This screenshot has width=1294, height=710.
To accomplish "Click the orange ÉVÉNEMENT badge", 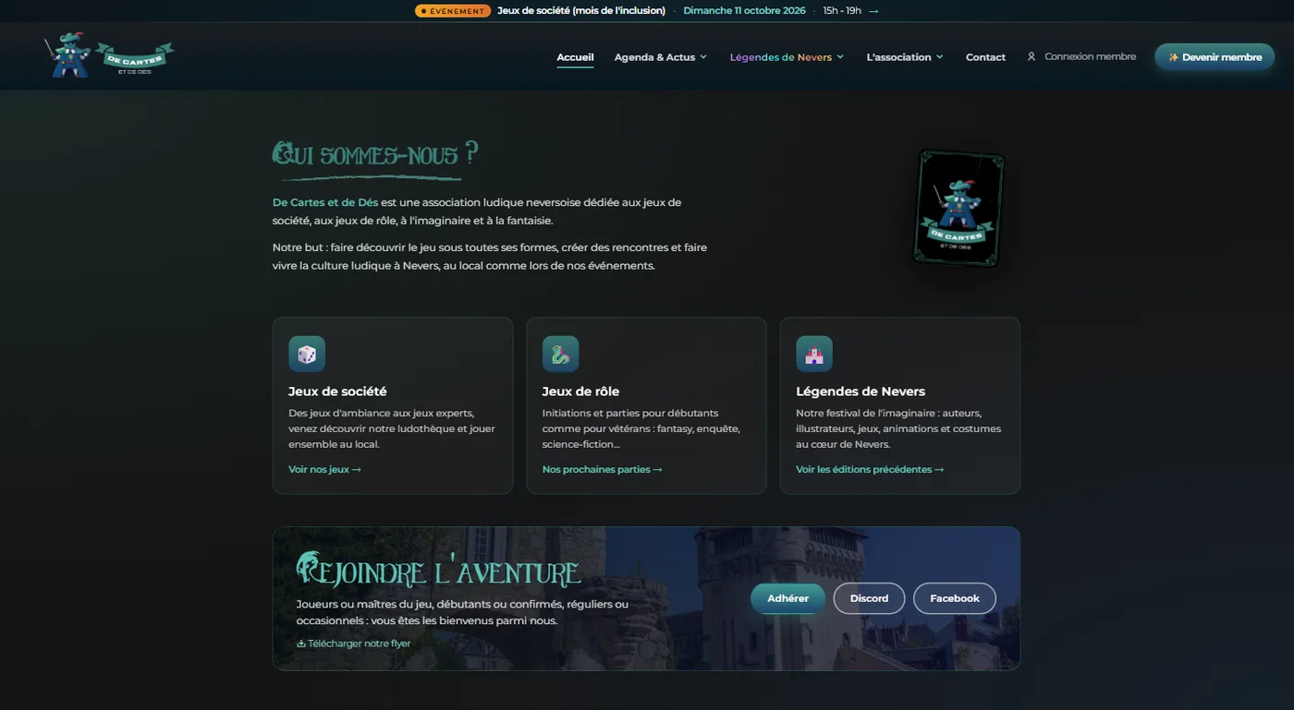I will click(x=453, y=11).
